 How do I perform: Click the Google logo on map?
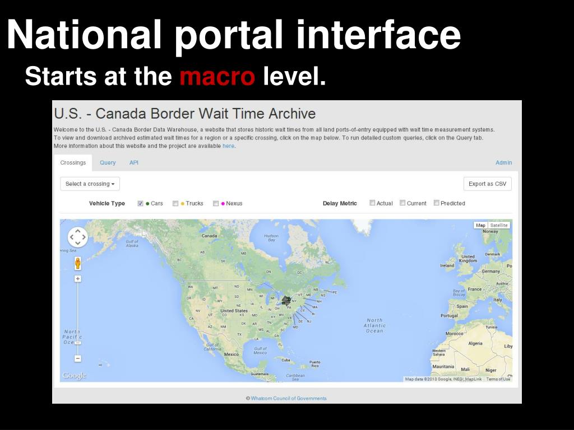click(x=75, y=376)
